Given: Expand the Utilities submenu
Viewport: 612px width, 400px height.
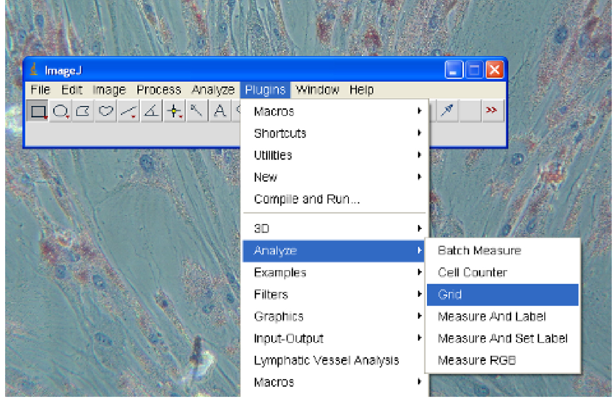Looking at the screenshot, I should tap(335, 155).
